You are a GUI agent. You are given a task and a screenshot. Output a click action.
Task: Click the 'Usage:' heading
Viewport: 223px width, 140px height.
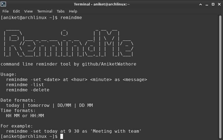[x=8, y=74]
